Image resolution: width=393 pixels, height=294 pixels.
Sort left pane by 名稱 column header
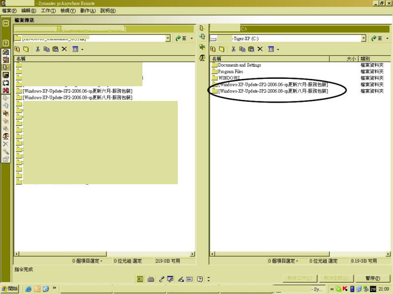tap(105, 59)
